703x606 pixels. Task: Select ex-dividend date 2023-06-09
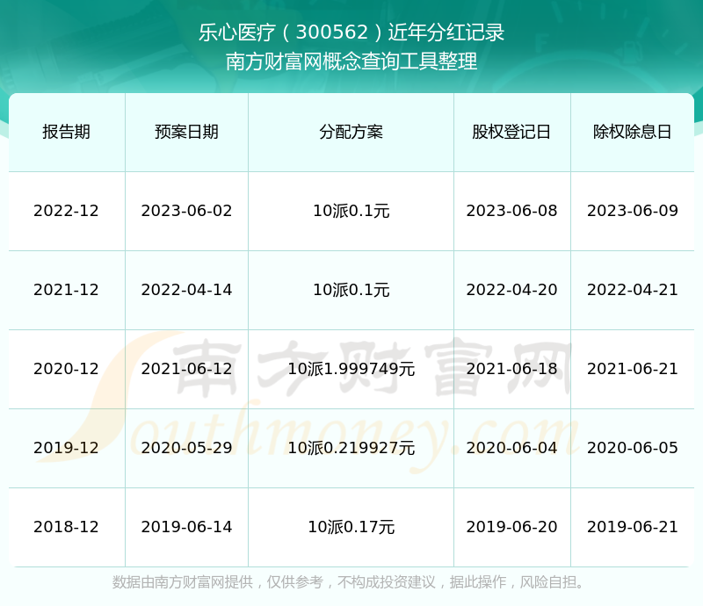click(x=632, y=211)
